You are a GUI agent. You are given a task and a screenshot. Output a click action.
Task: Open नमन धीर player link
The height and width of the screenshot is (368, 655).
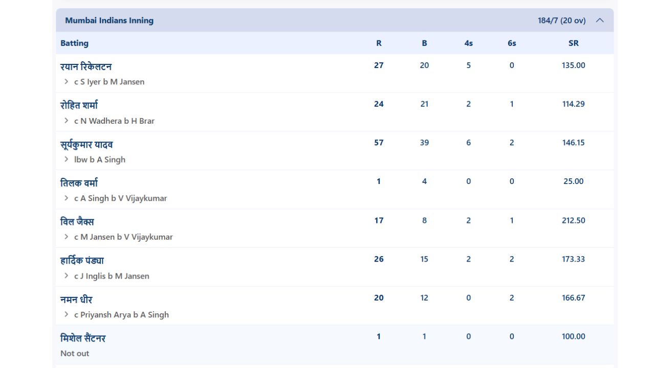pos(76,300)
